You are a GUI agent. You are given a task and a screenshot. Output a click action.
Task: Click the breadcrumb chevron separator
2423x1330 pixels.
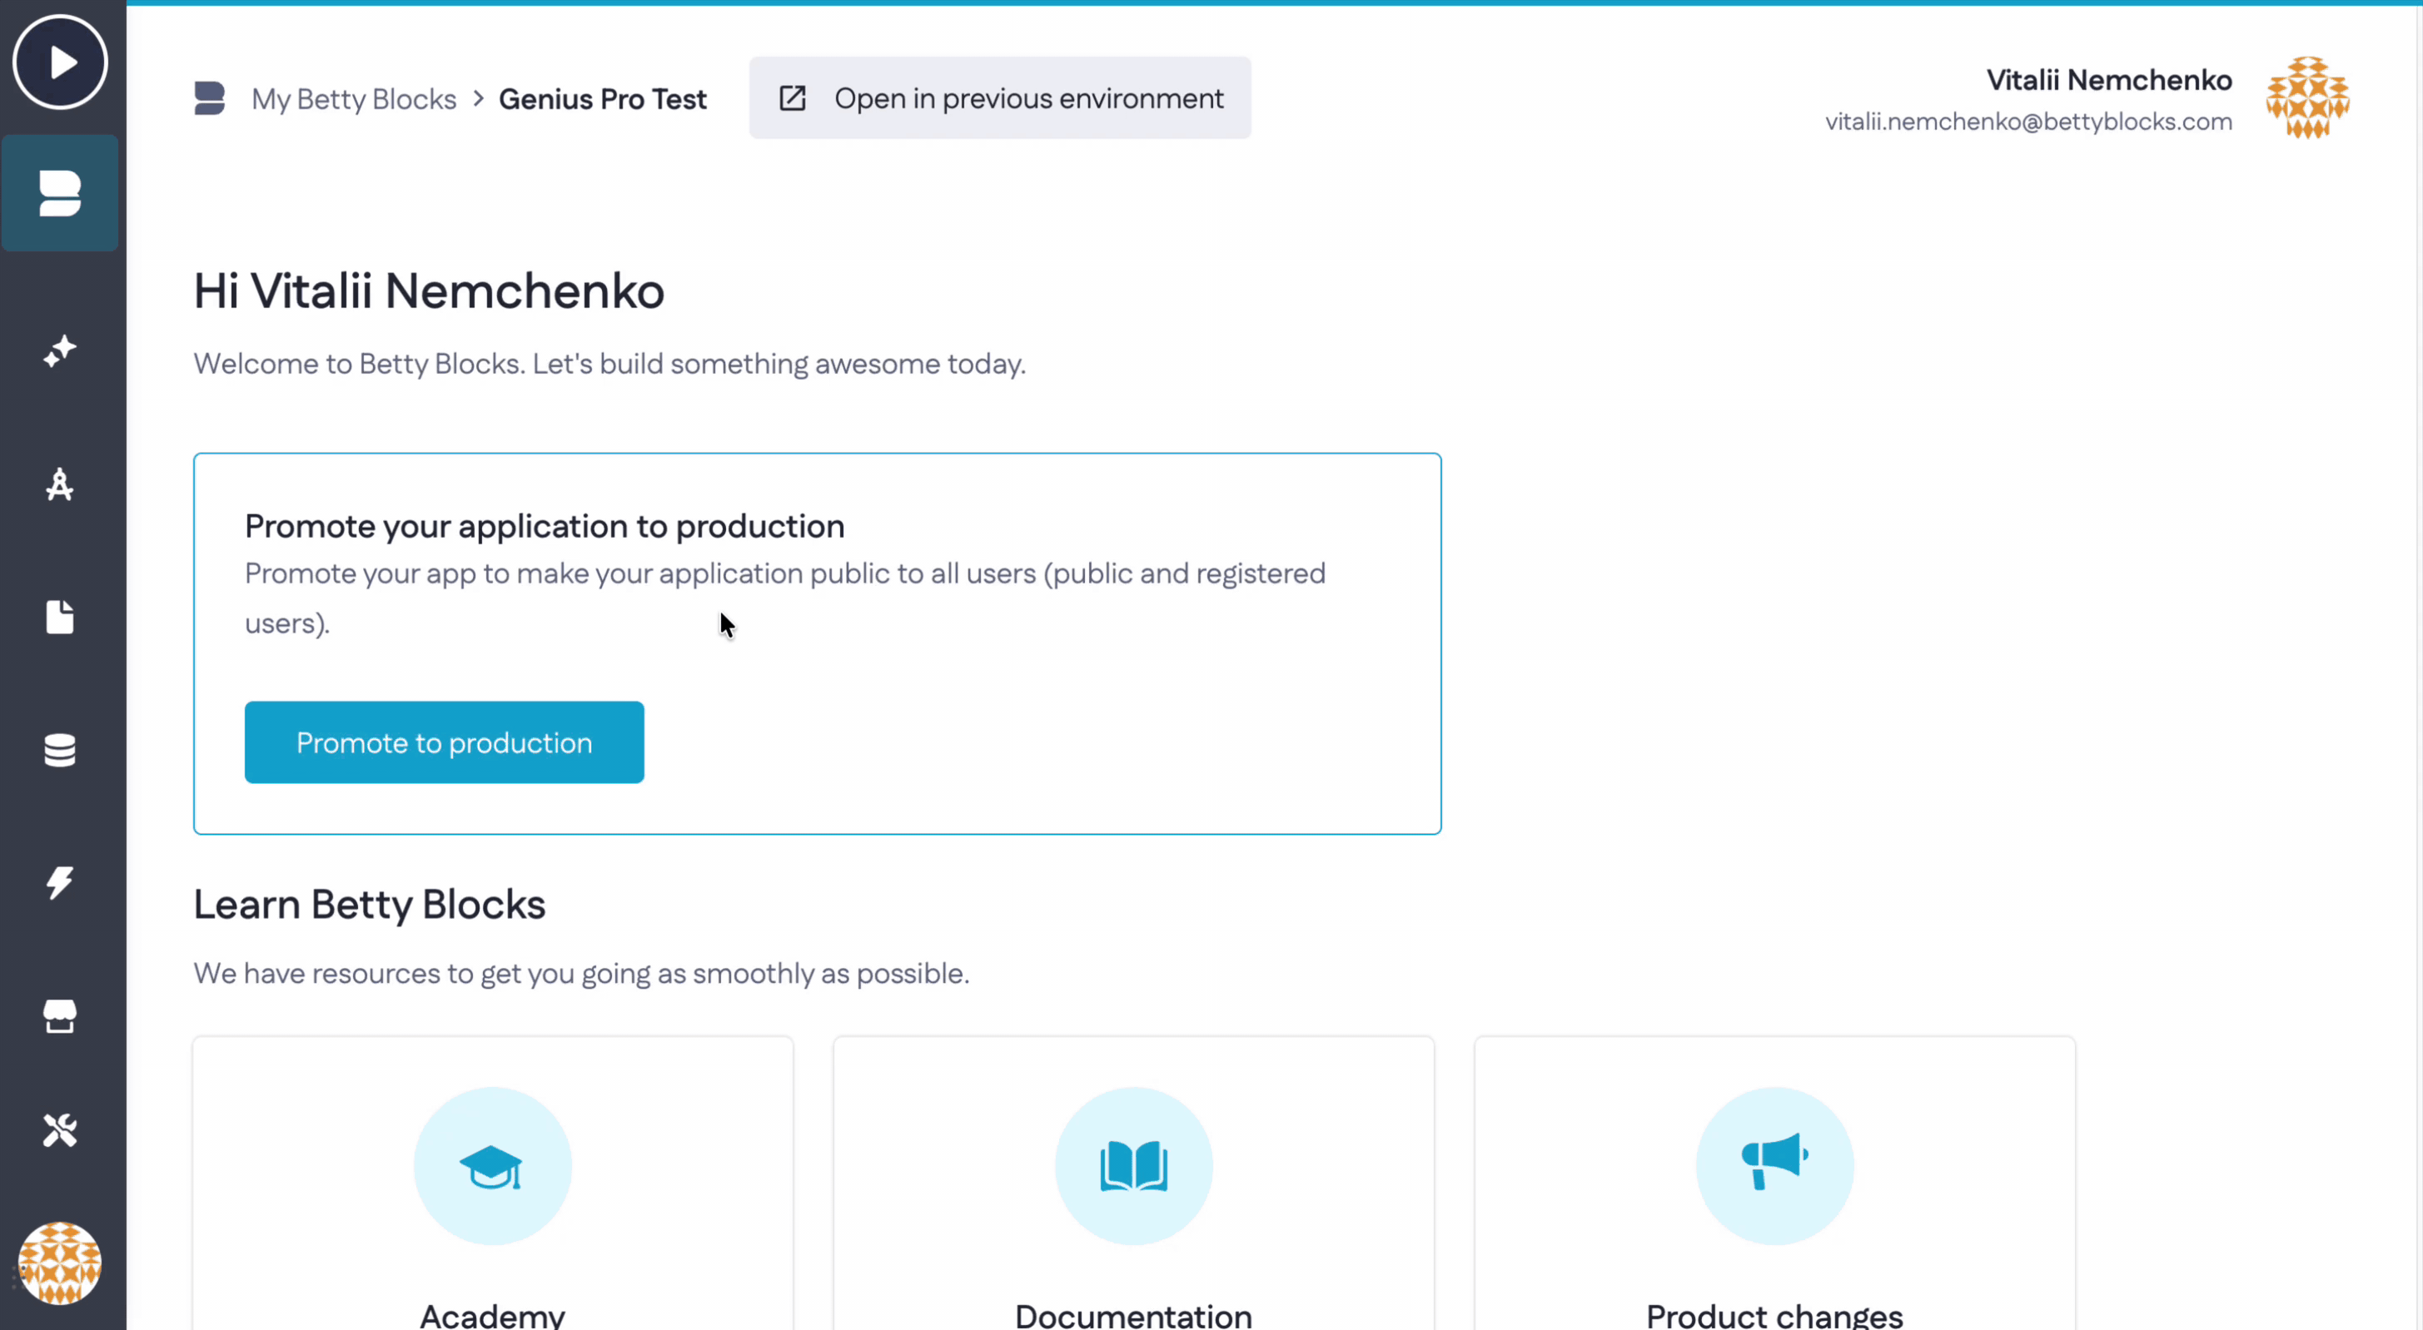(479, 99)
